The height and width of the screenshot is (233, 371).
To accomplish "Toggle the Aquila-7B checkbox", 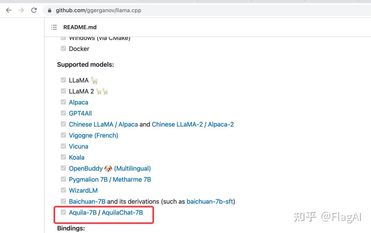I will point(63,212).
